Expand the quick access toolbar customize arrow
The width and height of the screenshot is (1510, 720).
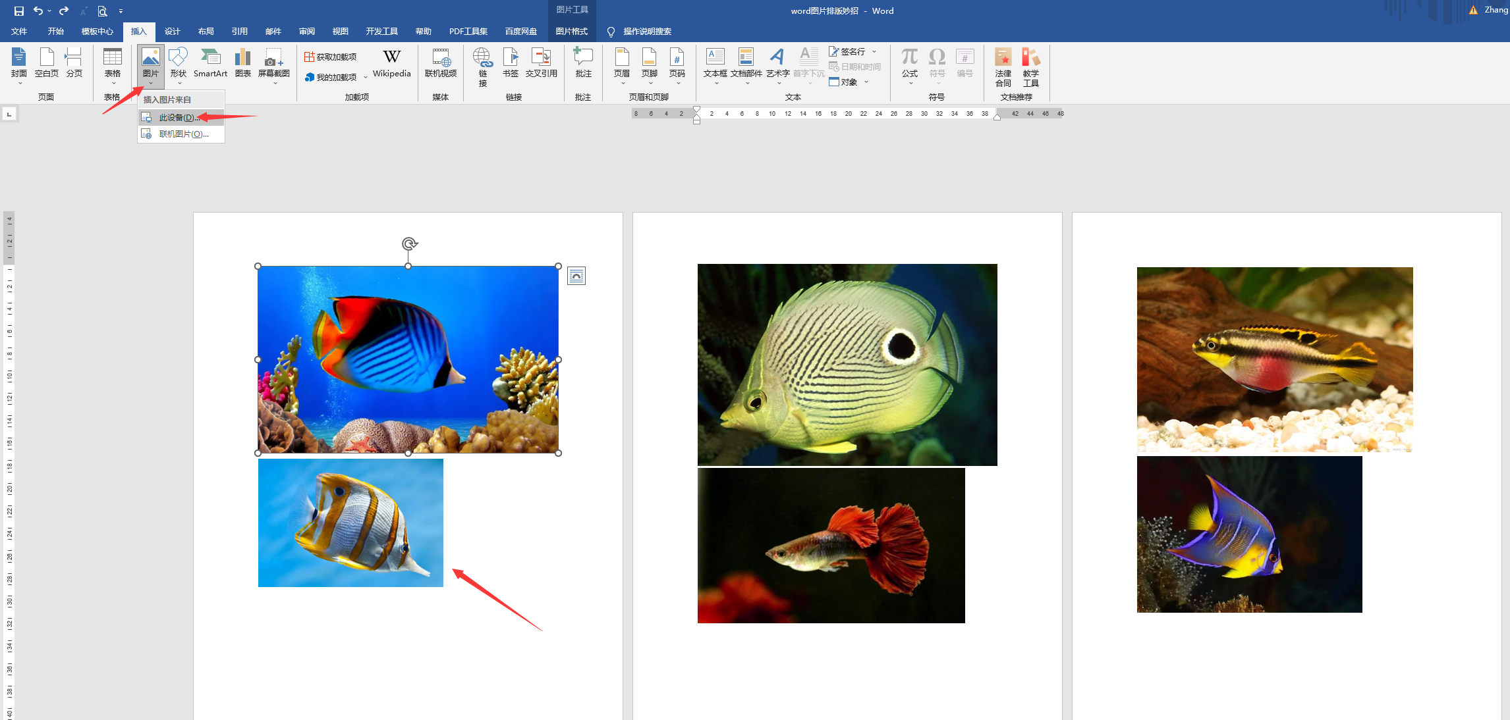click(x=121, y=11)
